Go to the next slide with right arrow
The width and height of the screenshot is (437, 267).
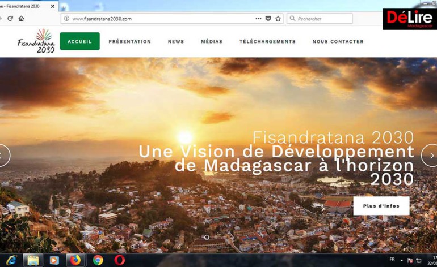[x=429, y=156]
